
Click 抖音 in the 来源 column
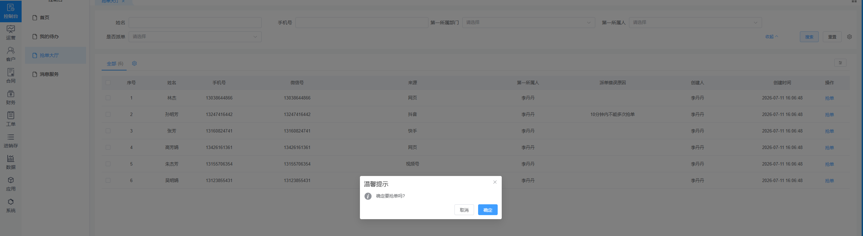click(412, 114)
